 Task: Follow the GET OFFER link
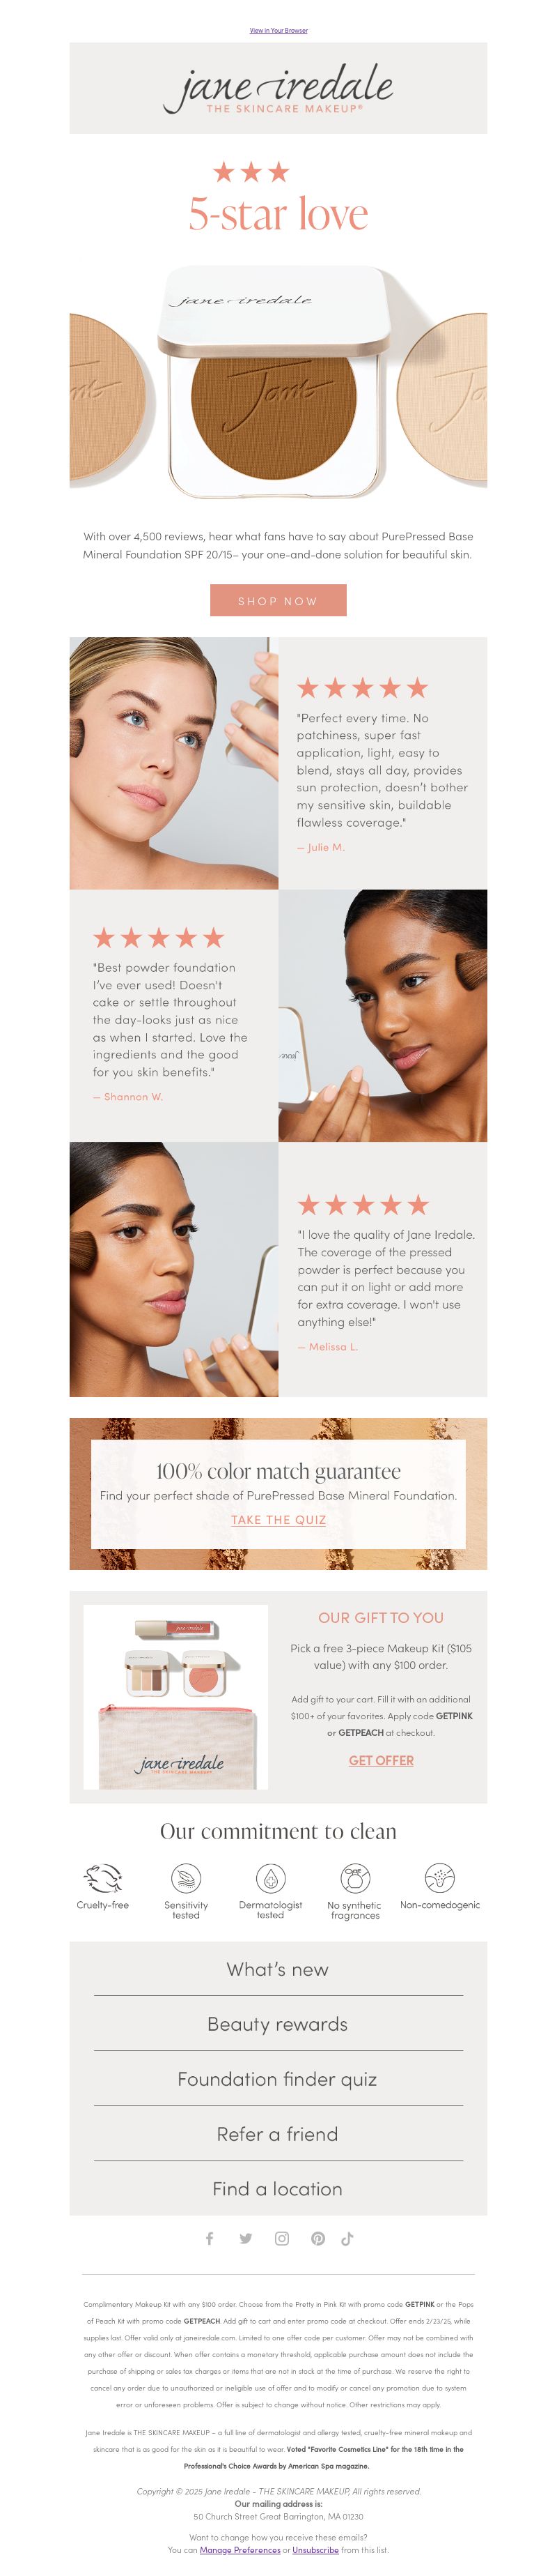[382, 1760]
